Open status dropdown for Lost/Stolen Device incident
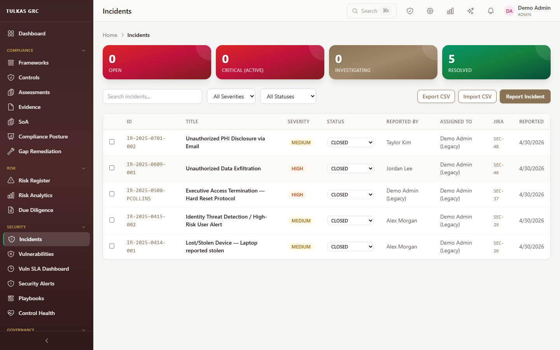 (x=350, y=247)
